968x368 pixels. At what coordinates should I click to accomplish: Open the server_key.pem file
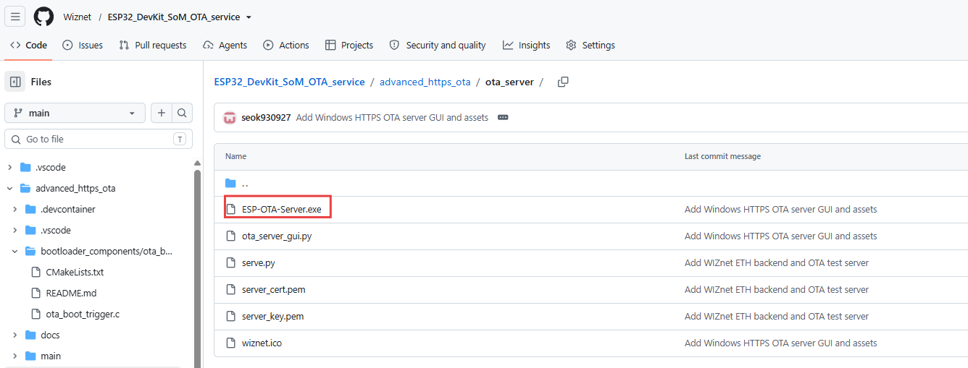[x=272, y=316]
